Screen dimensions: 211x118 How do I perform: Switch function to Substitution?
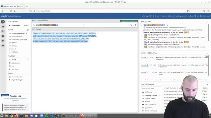point(15,63)
